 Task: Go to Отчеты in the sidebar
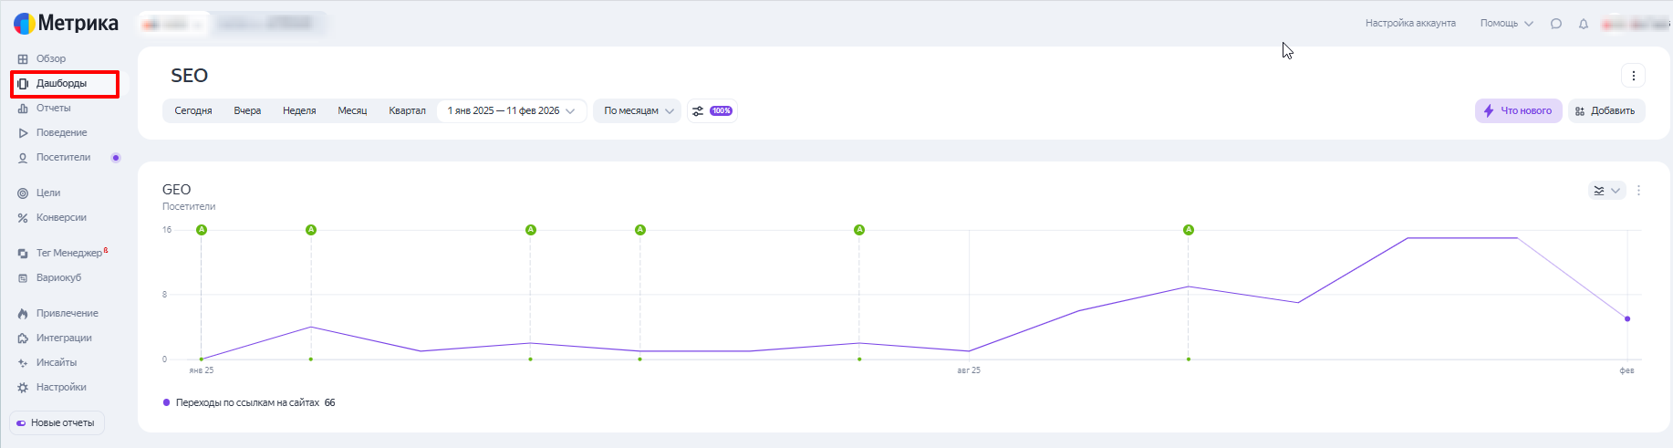click(x=53, y=108)
